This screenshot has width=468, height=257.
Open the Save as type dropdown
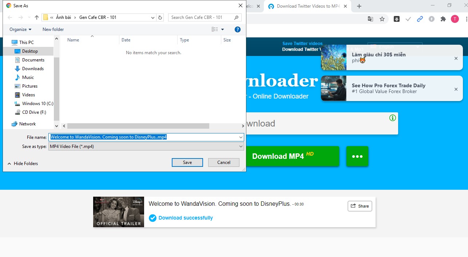click(146, 146)
